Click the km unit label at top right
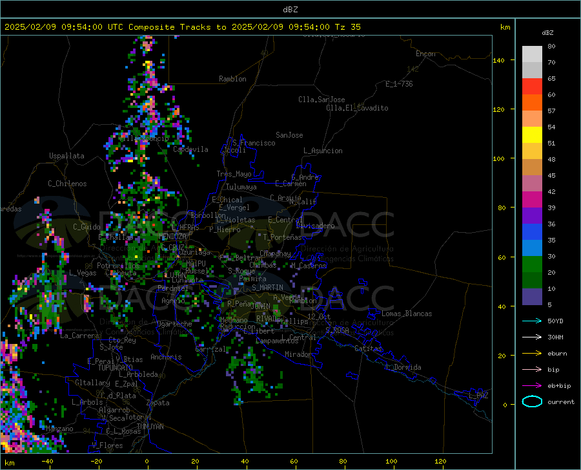 point(505,27)
